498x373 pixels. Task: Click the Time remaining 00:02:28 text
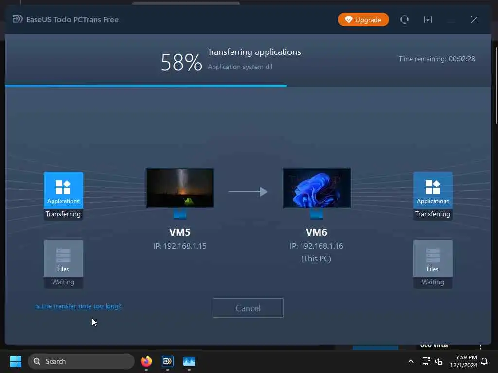point(437,59)
